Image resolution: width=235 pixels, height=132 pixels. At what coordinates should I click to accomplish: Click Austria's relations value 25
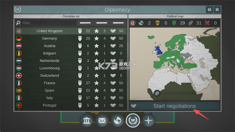point(121,46)
